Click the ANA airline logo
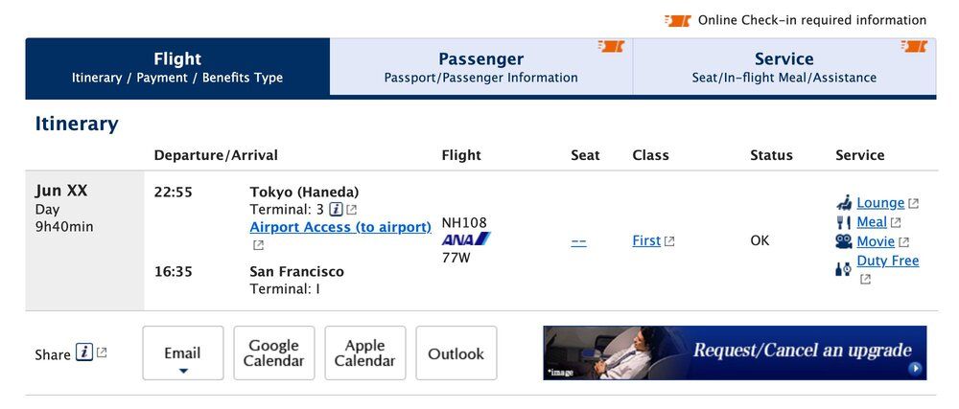Image resolution: width=959 pixels, height=409 pixels. pos(466,239)
